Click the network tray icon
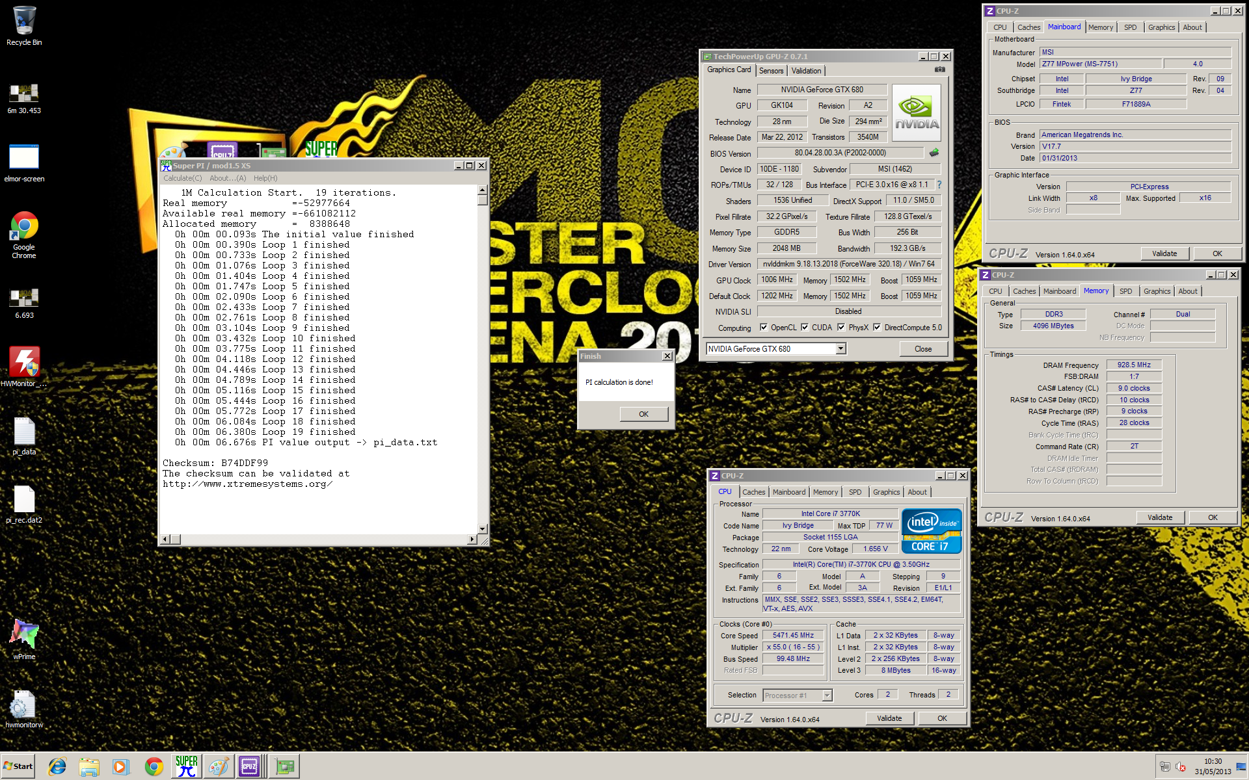This screenshot has height=780, width=1249. pos(1164,767)
